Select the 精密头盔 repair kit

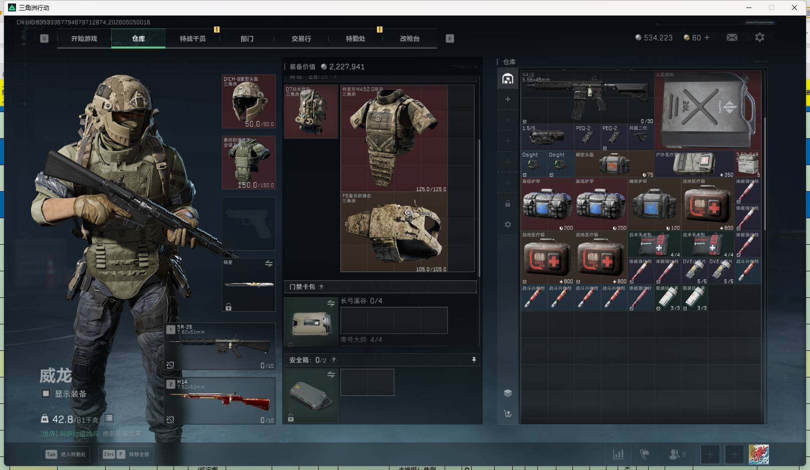[614, 164]
